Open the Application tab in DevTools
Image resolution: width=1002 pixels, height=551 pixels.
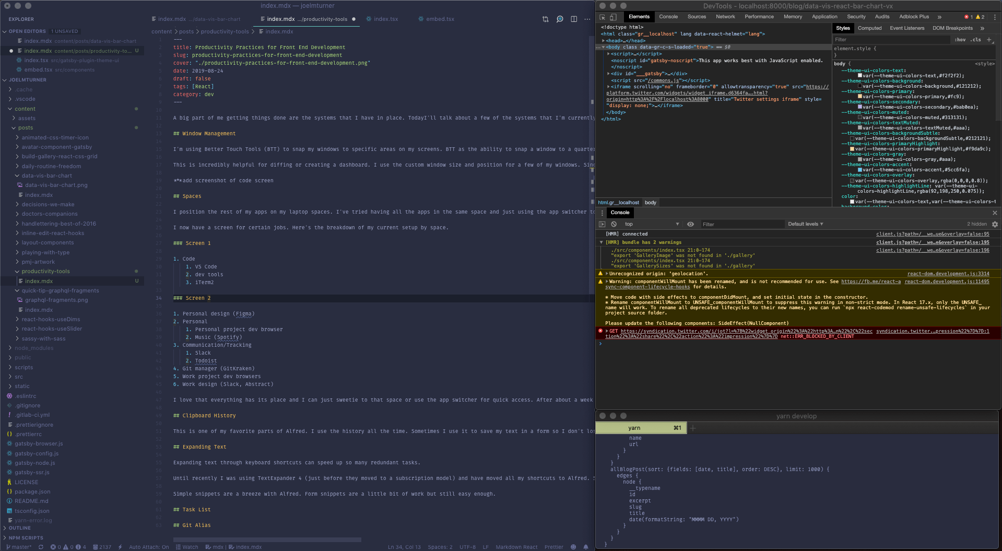point(824,17)
